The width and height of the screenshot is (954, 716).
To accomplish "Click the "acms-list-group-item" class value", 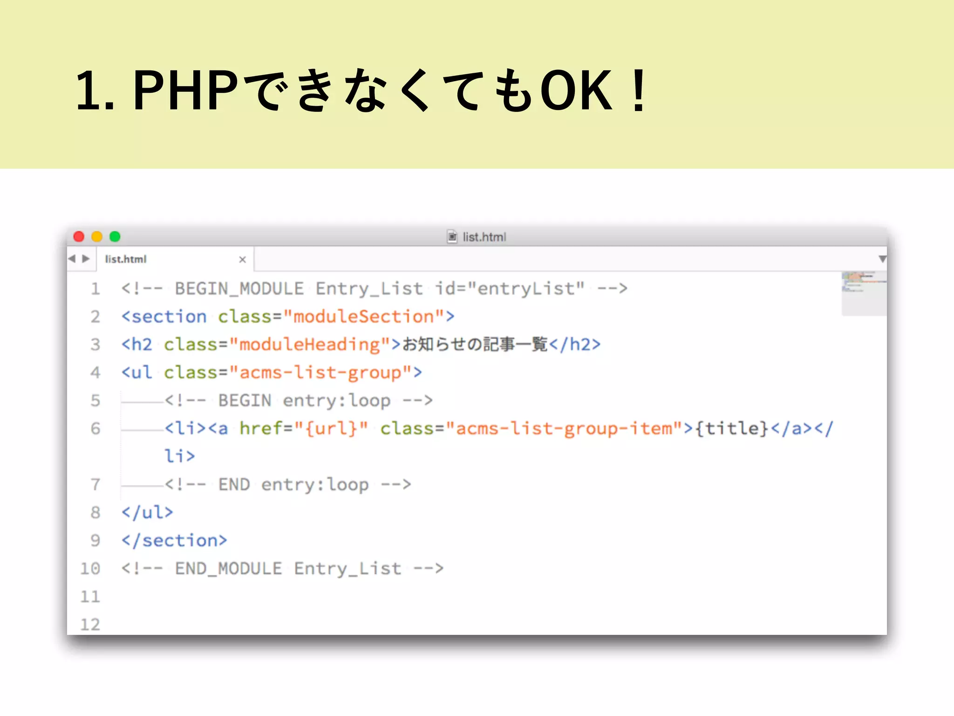I will pos(565,428).
